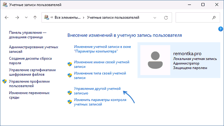Click 'Локальная учетная запись' text
224x126 pixels.
pyautogui.click(x=195, y=59)
